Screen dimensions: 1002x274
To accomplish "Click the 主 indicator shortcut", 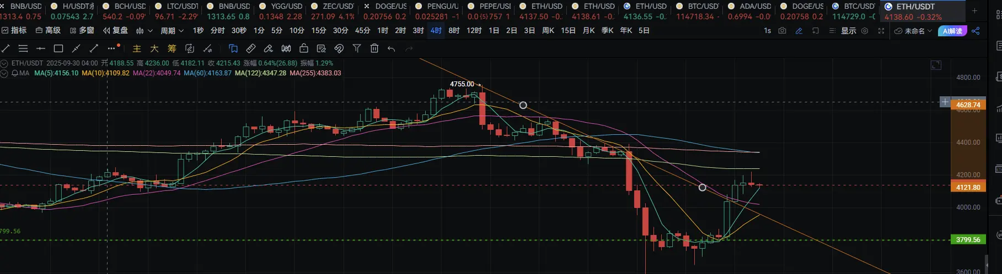I will pos(137,48).
